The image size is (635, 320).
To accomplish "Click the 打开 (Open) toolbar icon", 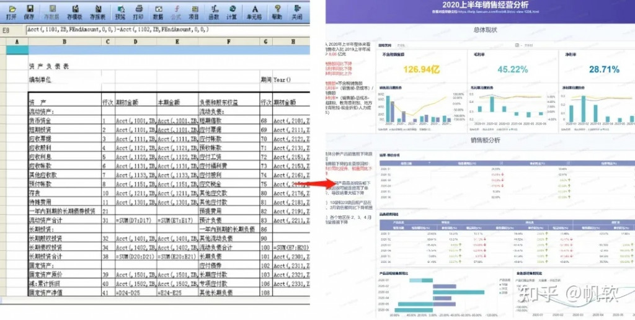I will (11, 12).
